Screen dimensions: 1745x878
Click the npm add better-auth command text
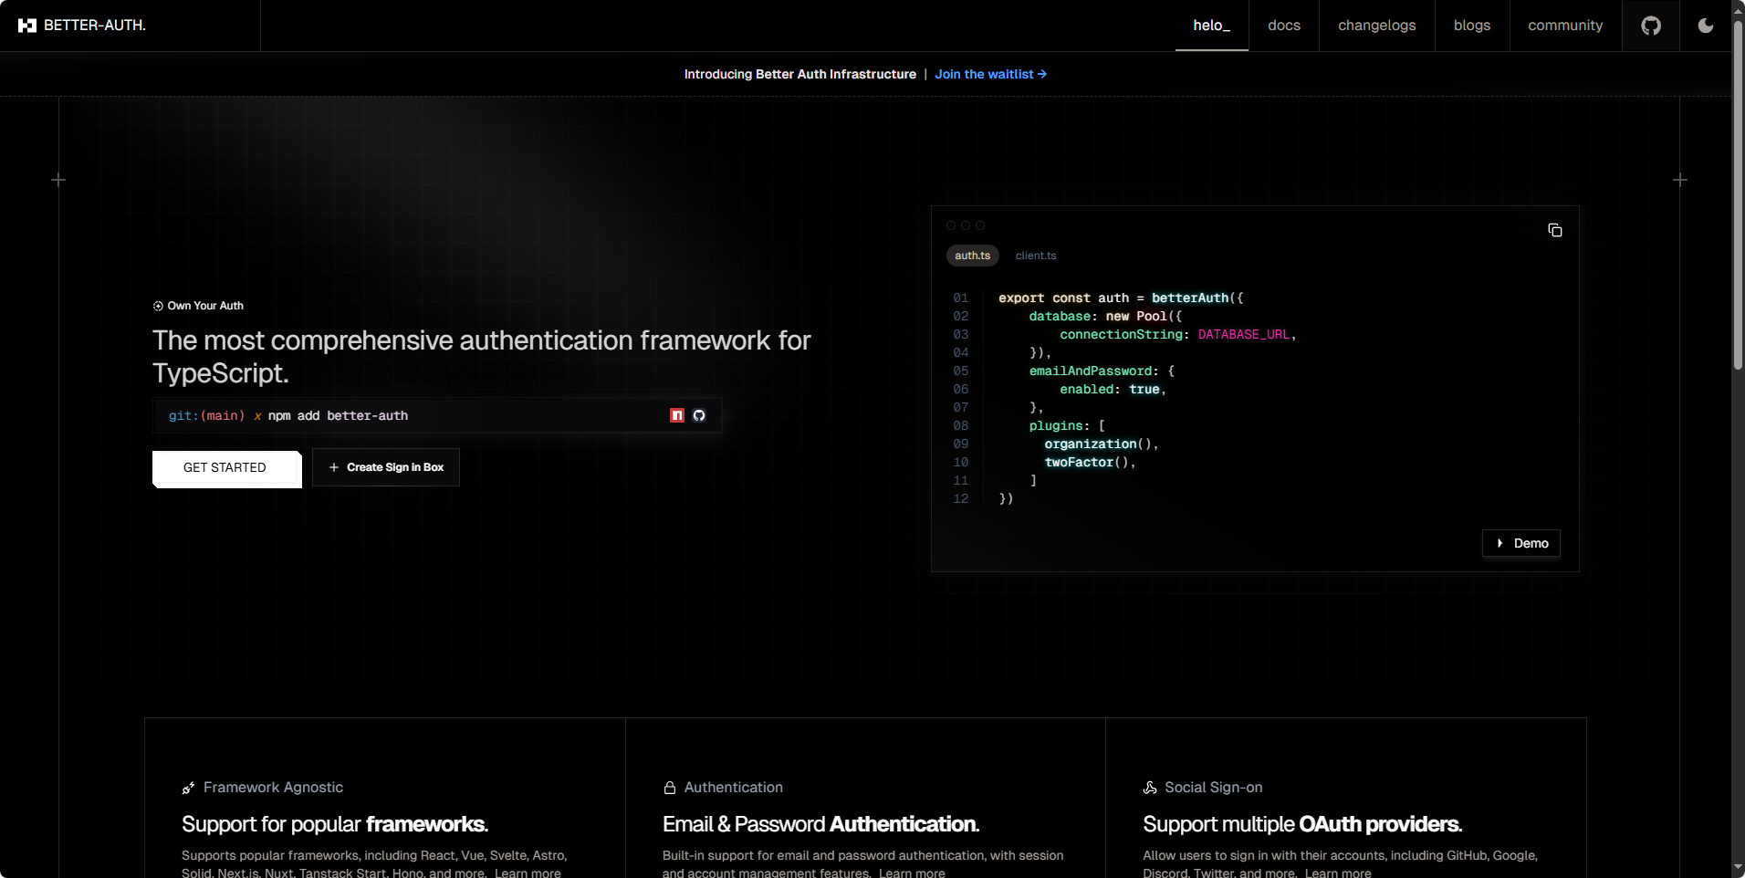pyautogui.click(x=338, y=415)
